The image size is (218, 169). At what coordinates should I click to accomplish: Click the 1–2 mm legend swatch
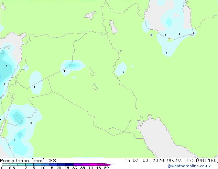pos(22,165)
